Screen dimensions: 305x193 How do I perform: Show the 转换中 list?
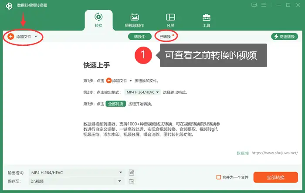140,37
